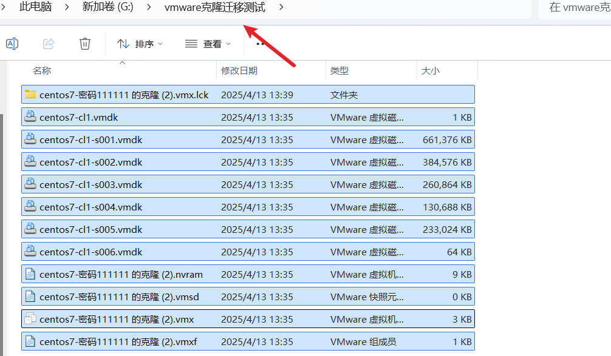Viewport: 611px width, 356px height.
Task: Select file name centos7-cl1-s002.vmdk
Action: pos(90,163)
